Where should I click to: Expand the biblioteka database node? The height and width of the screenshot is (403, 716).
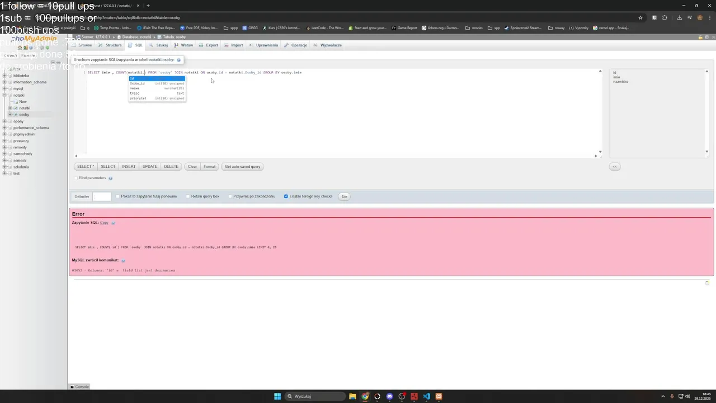tap(4, 76)
